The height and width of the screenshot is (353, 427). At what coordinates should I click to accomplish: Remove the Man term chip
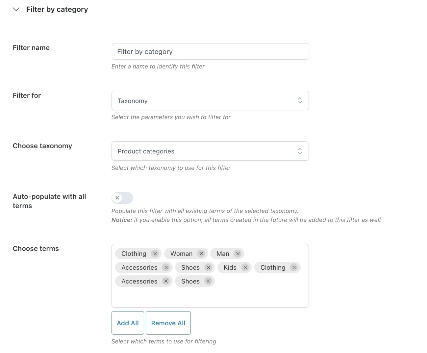click(238, 254)
